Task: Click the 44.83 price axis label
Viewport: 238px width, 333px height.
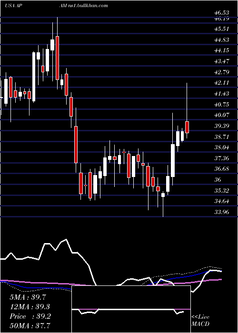Action: 222,39
